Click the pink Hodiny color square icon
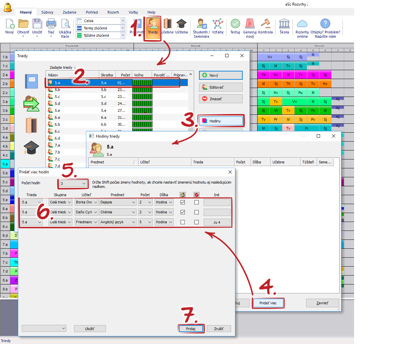 (204, 121)
